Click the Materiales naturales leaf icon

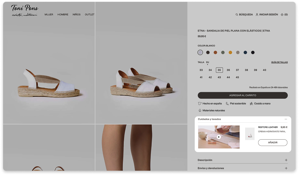200,111
